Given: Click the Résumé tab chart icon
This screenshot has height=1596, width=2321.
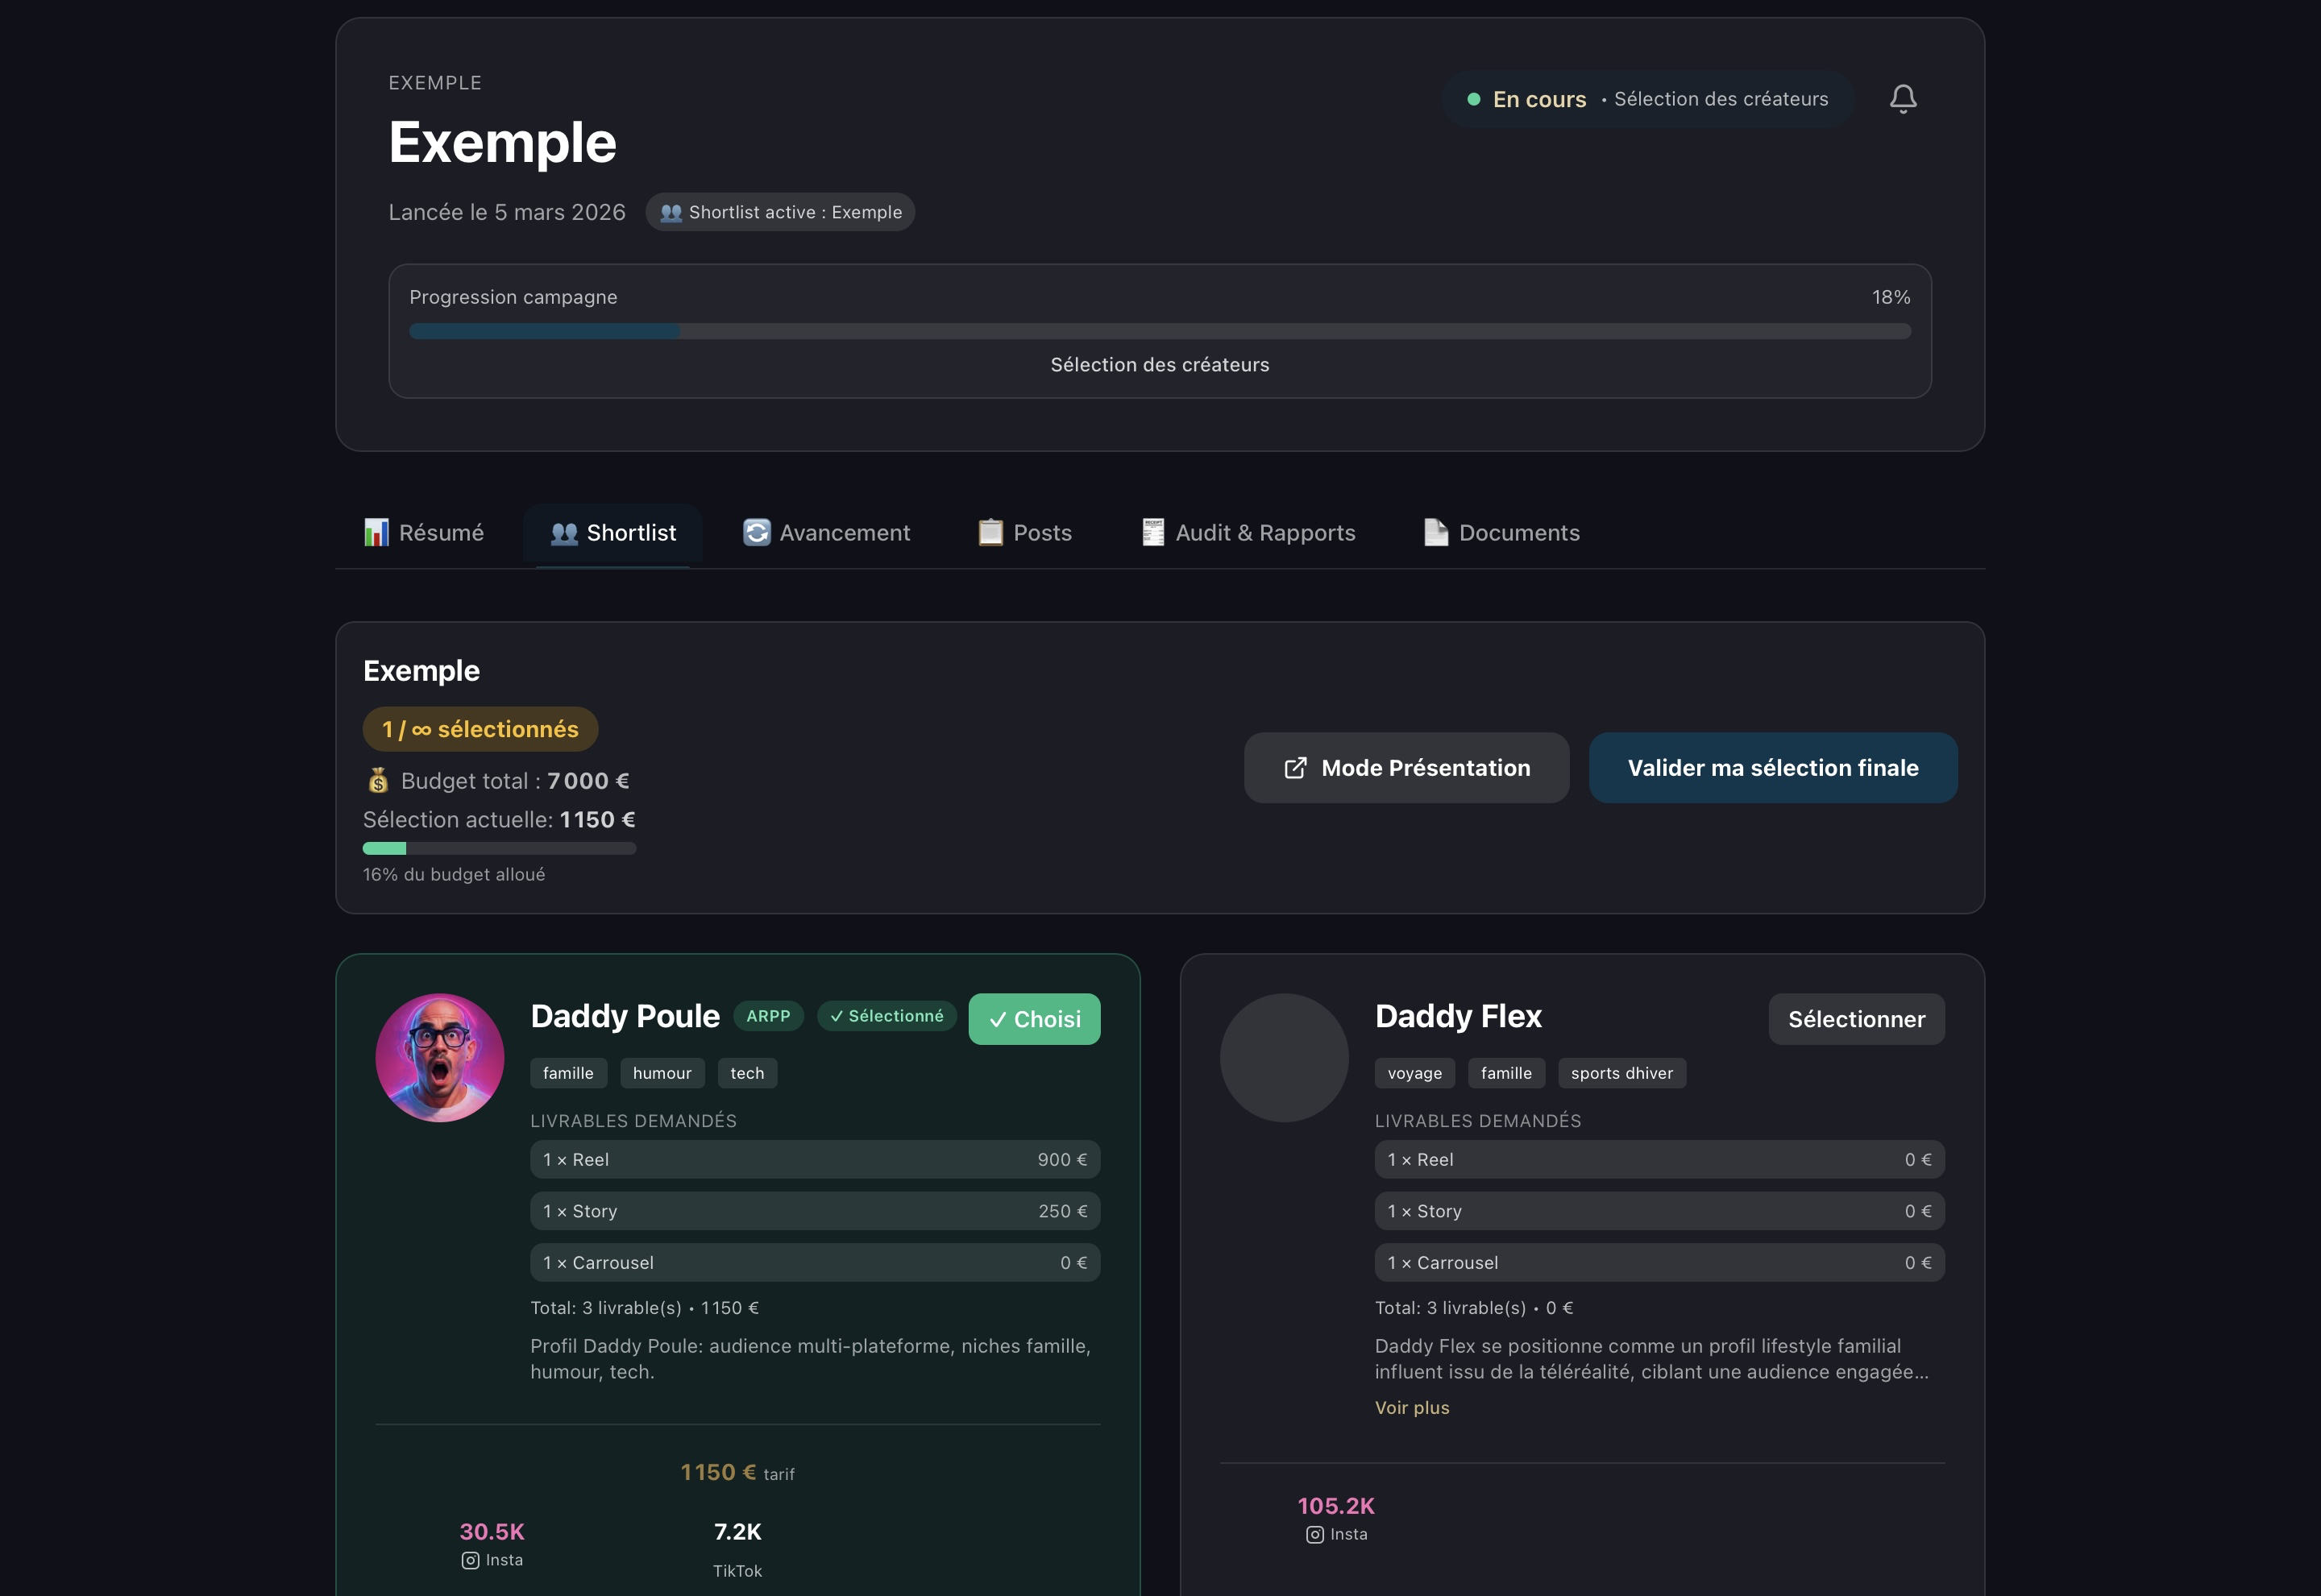Looking at the screenshot, I should coord(376,533).
